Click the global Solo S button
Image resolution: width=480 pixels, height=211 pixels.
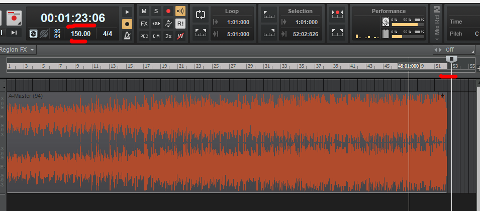[156, 12]
